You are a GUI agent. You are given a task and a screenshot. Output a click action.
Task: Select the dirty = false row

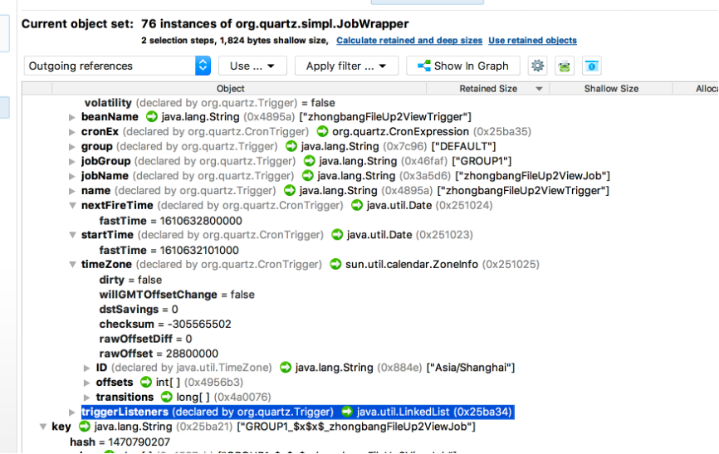[130, 280]
